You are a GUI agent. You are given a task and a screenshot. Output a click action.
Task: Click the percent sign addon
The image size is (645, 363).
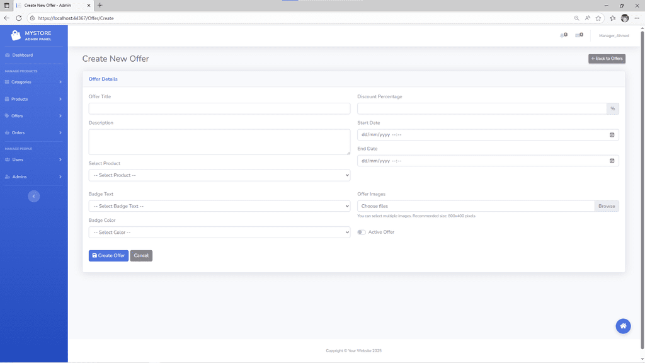click(612, 108)
